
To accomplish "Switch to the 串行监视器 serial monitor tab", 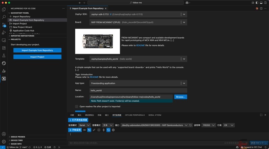I will click(117, 115).
